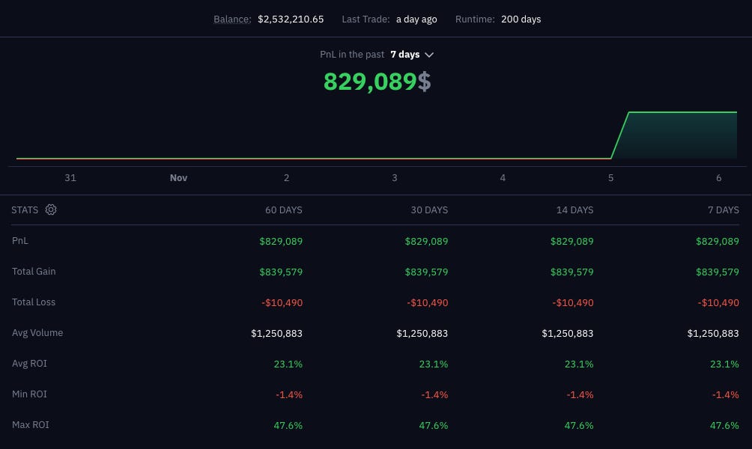The height and width of the screenshot is (449, 752).
Task: Click the dollar sign next to 829,089
Action: pyautogui.click(x=424, y=82)
